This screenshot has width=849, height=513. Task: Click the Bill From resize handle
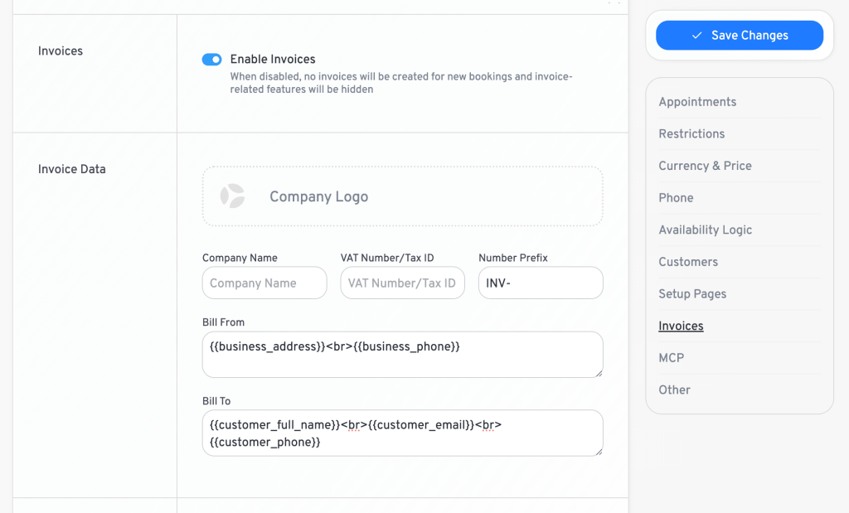pyautogui.click(x=599, y=374)
